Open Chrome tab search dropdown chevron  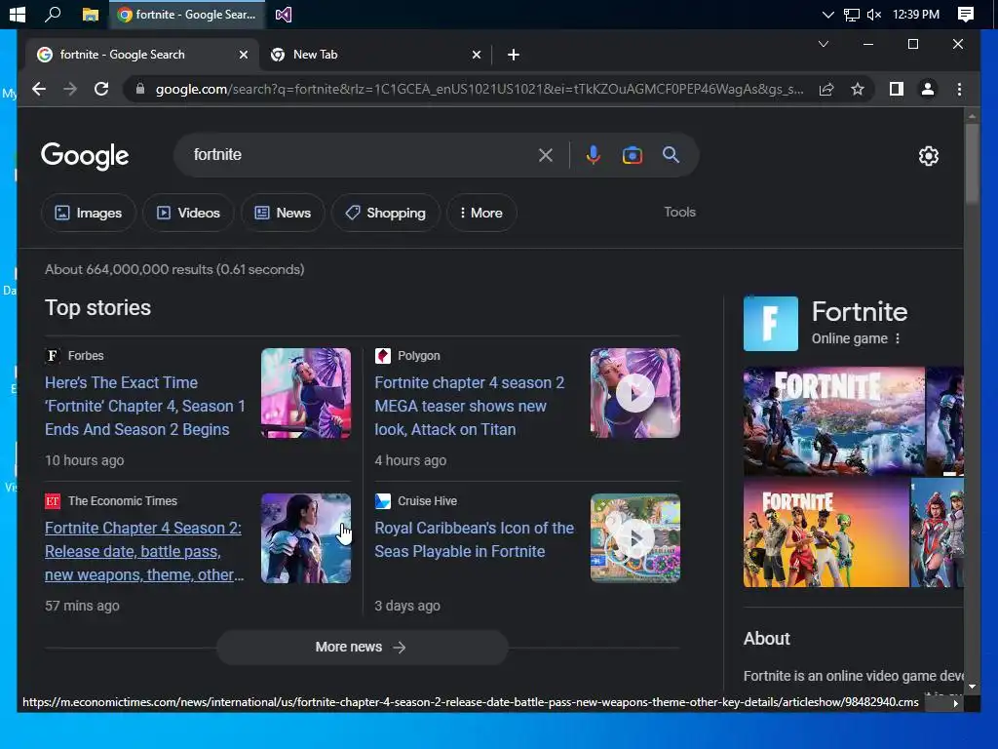coord(823,44)
